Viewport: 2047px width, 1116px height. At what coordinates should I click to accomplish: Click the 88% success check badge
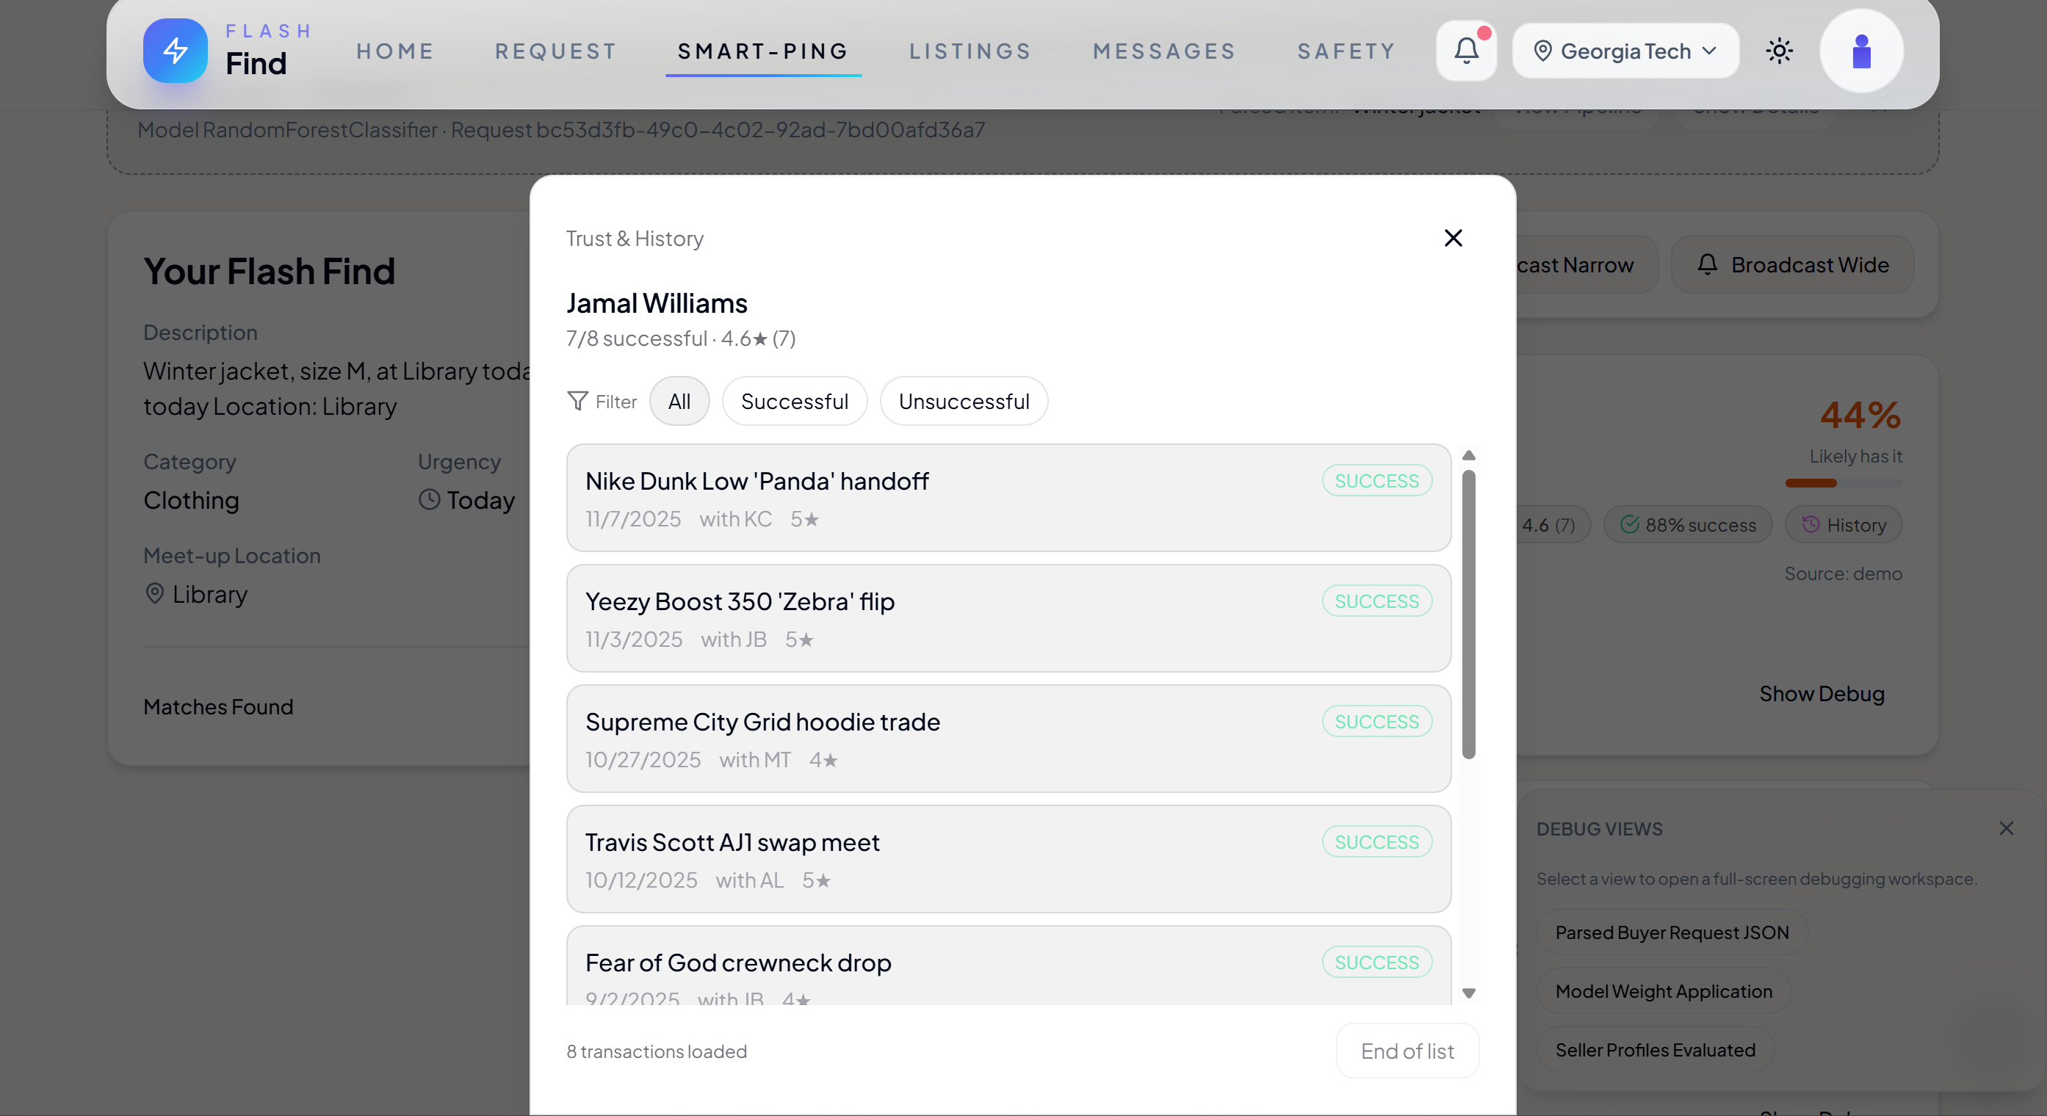1688,525
